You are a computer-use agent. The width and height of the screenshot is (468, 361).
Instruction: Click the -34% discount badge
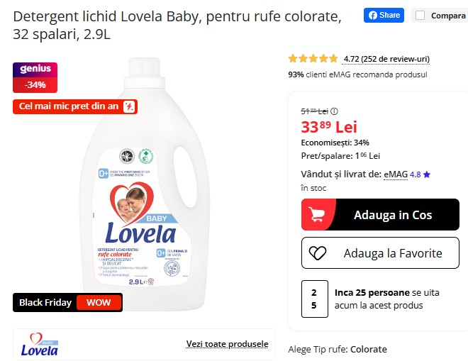point(35,85)
